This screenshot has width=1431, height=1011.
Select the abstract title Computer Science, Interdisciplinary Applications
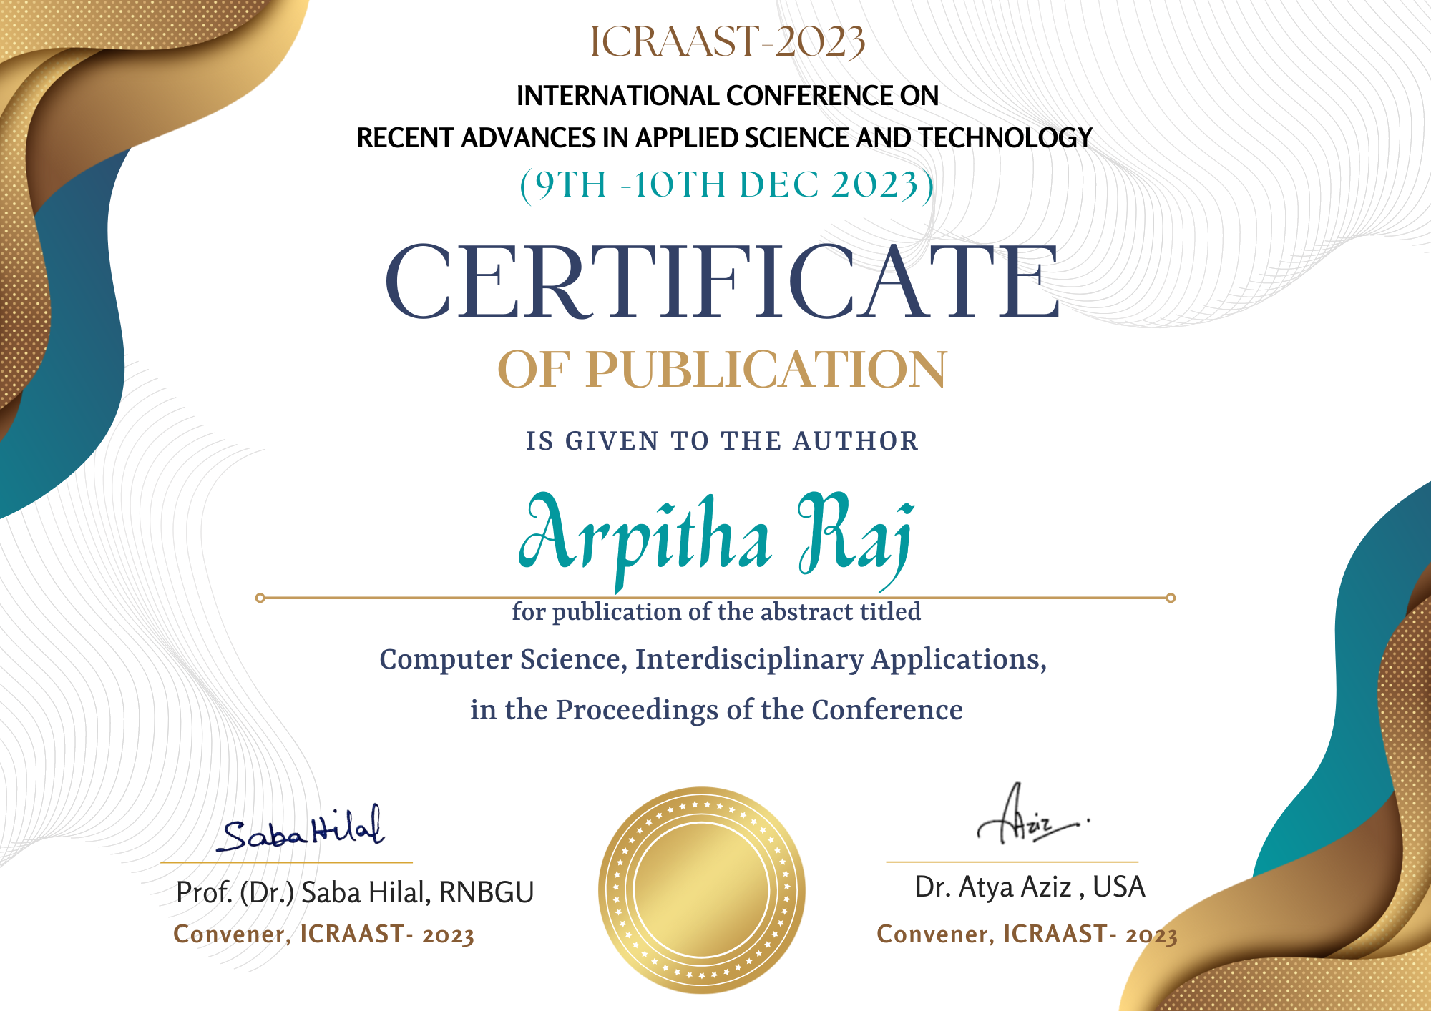(x=713, y=660)
